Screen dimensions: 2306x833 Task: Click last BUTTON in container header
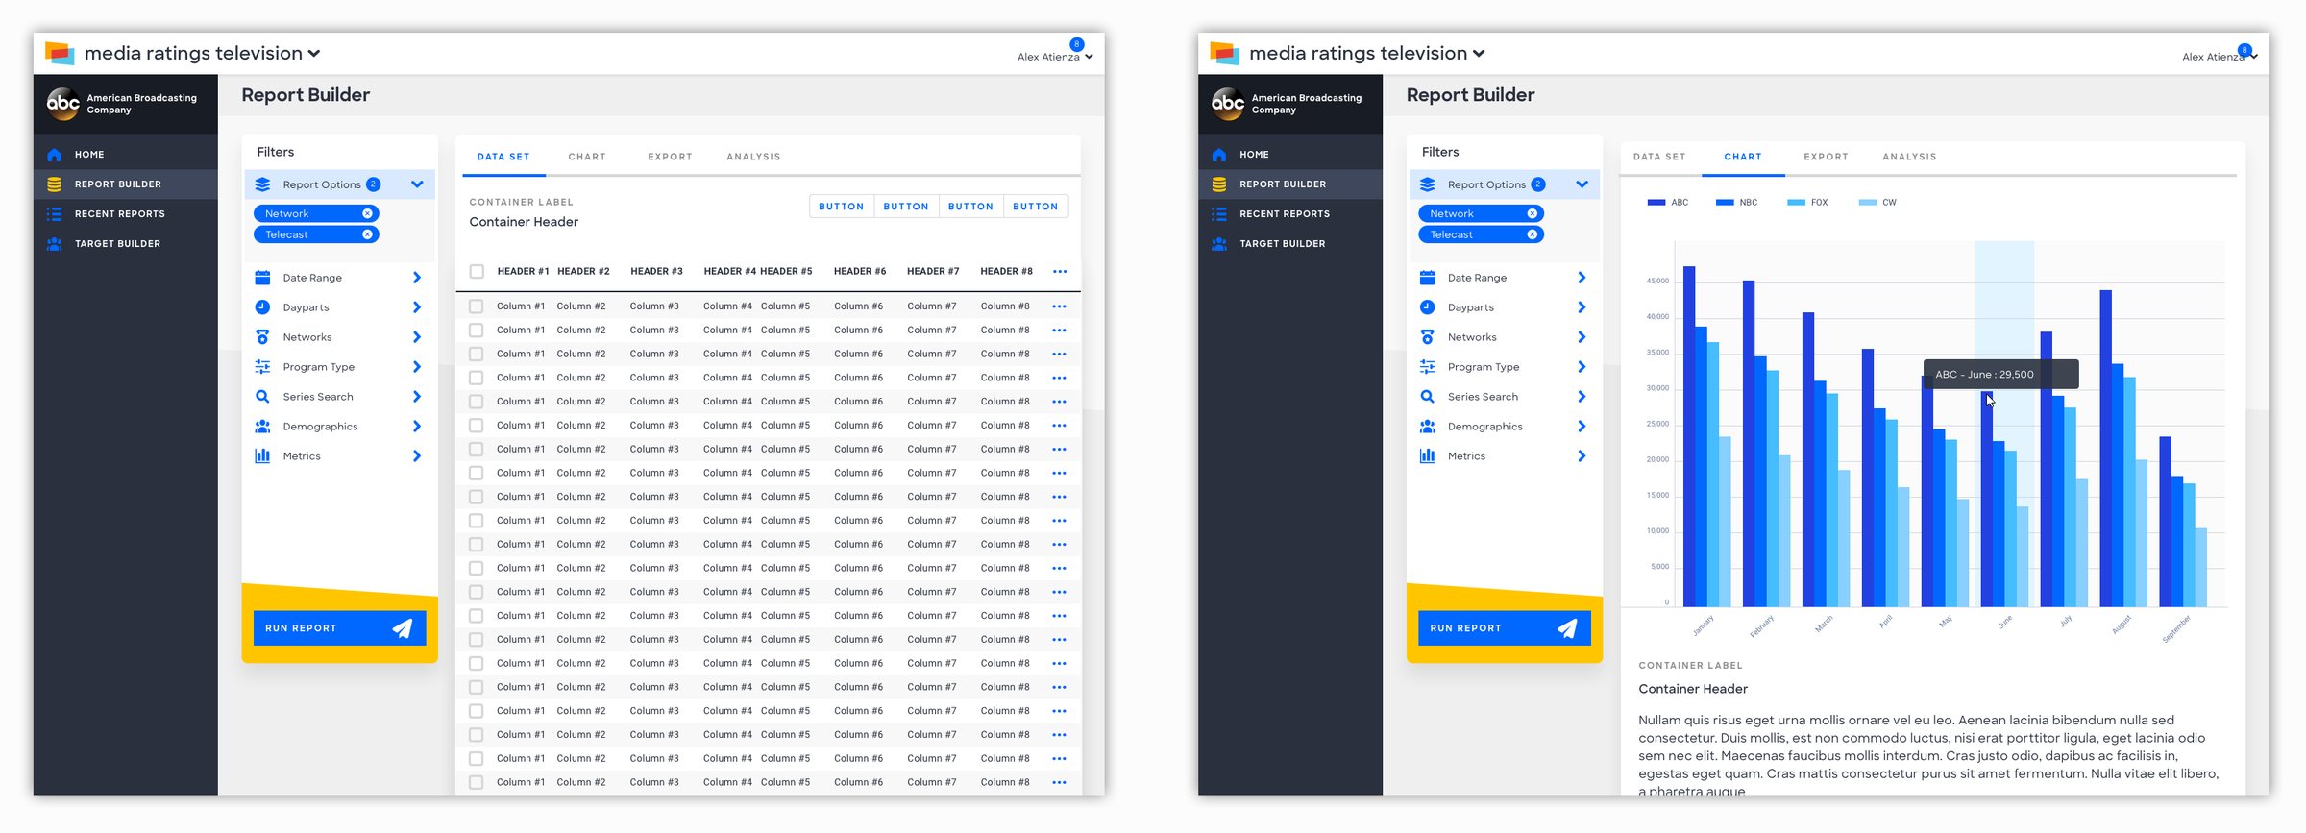(x=1036, y=207)
